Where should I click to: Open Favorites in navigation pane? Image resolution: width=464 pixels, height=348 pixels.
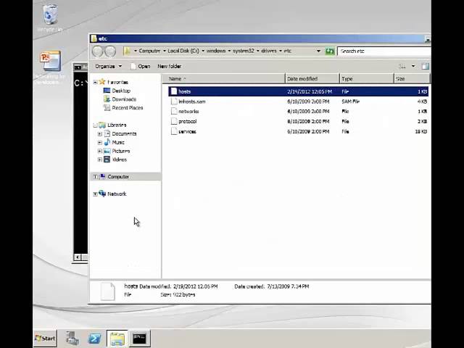[117, 82]
